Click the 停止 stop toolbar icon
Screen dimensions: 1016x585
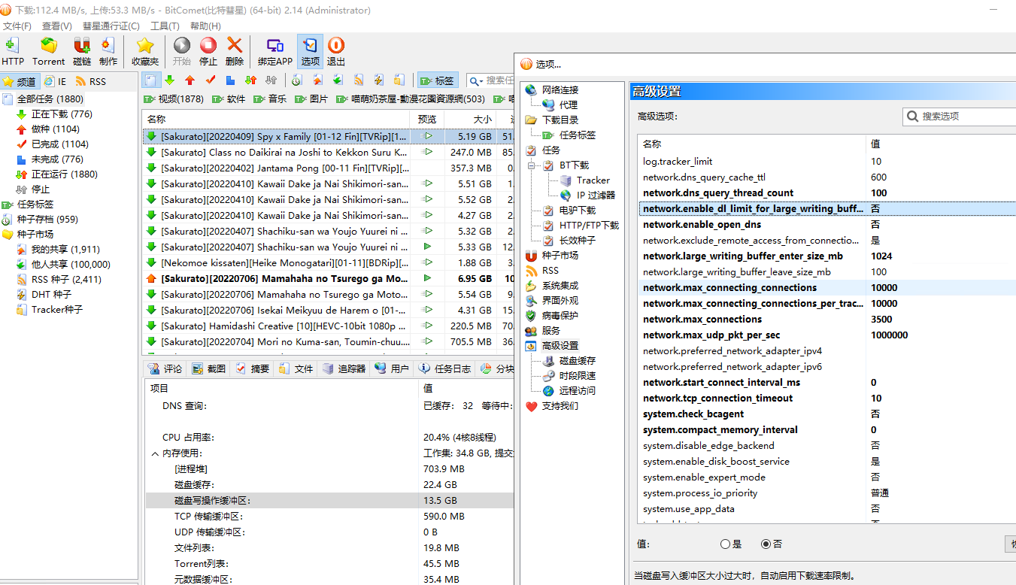pos(208,52)
